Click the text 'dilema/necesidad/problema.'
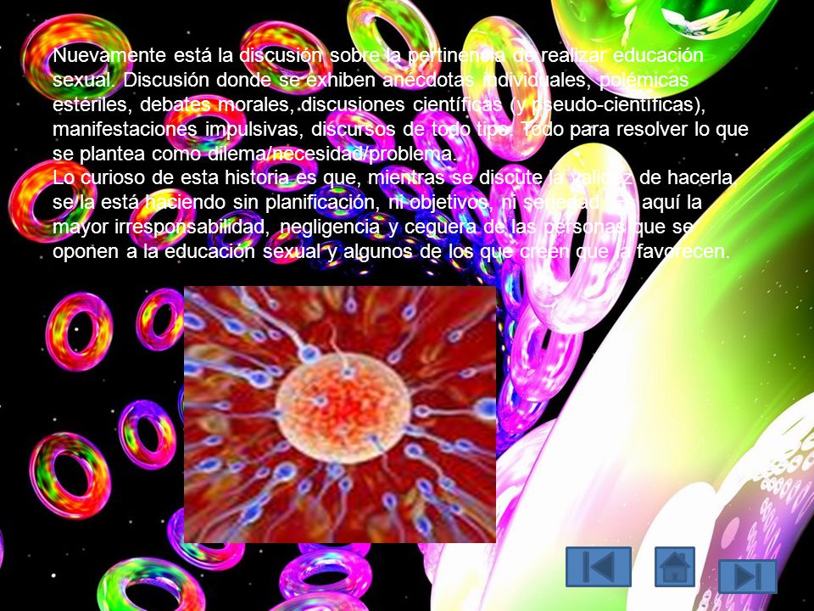 (332, 154)
